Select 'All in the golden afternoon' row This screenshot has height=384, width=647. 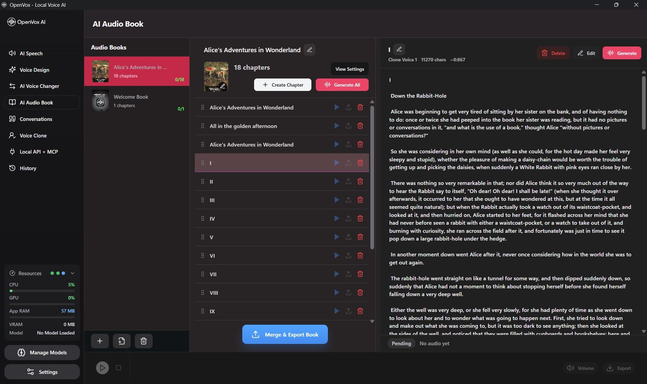282,126
